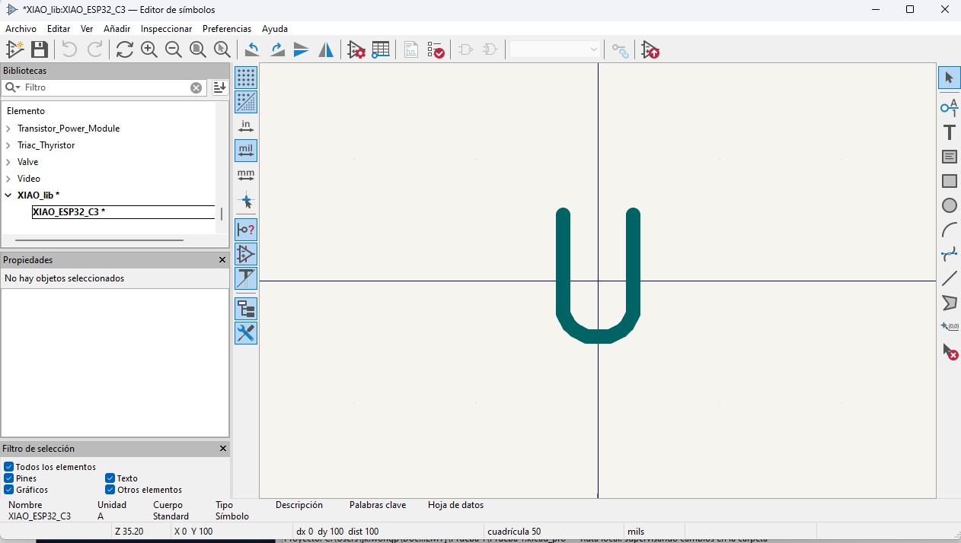The height and width of the screenshot is (543, 961).
Task: Select the Draw Polygon tool
Action: [x=950, y=303]
